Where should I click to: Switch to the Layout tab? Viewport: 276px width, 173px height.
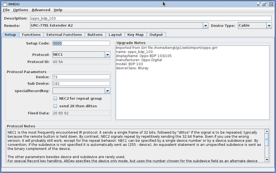[115, 35]
